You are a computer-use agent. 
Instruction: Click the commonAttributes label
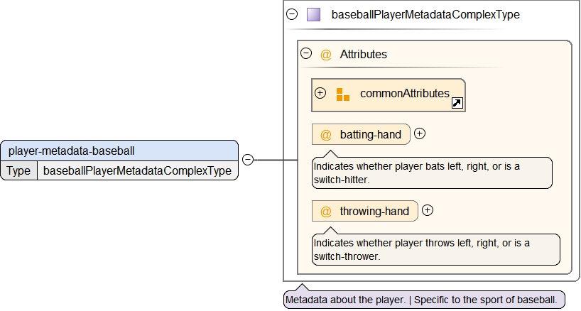(x=404, y=93)
